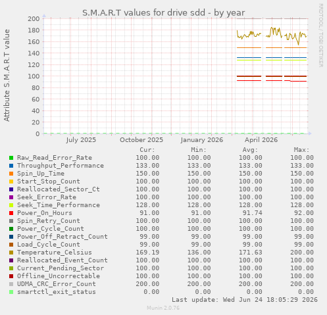Click the y-axis label '100'

tap(34, 76)
